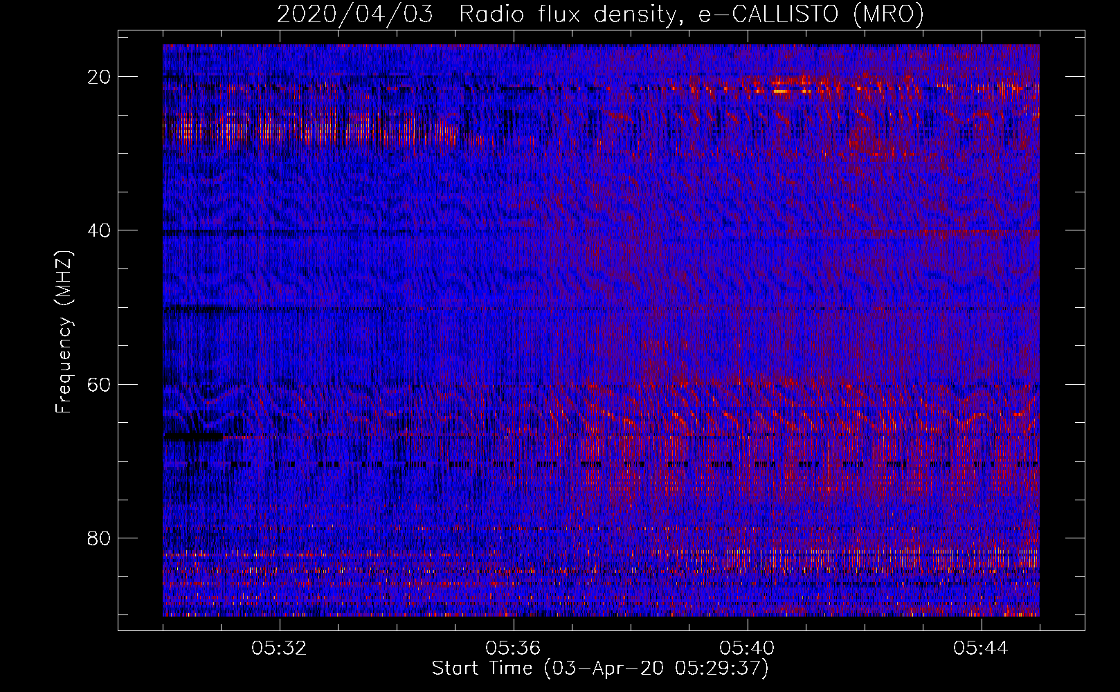Click the plot title "Radio flux density, e-CALLISTO (MRO)"

point(691,15)
